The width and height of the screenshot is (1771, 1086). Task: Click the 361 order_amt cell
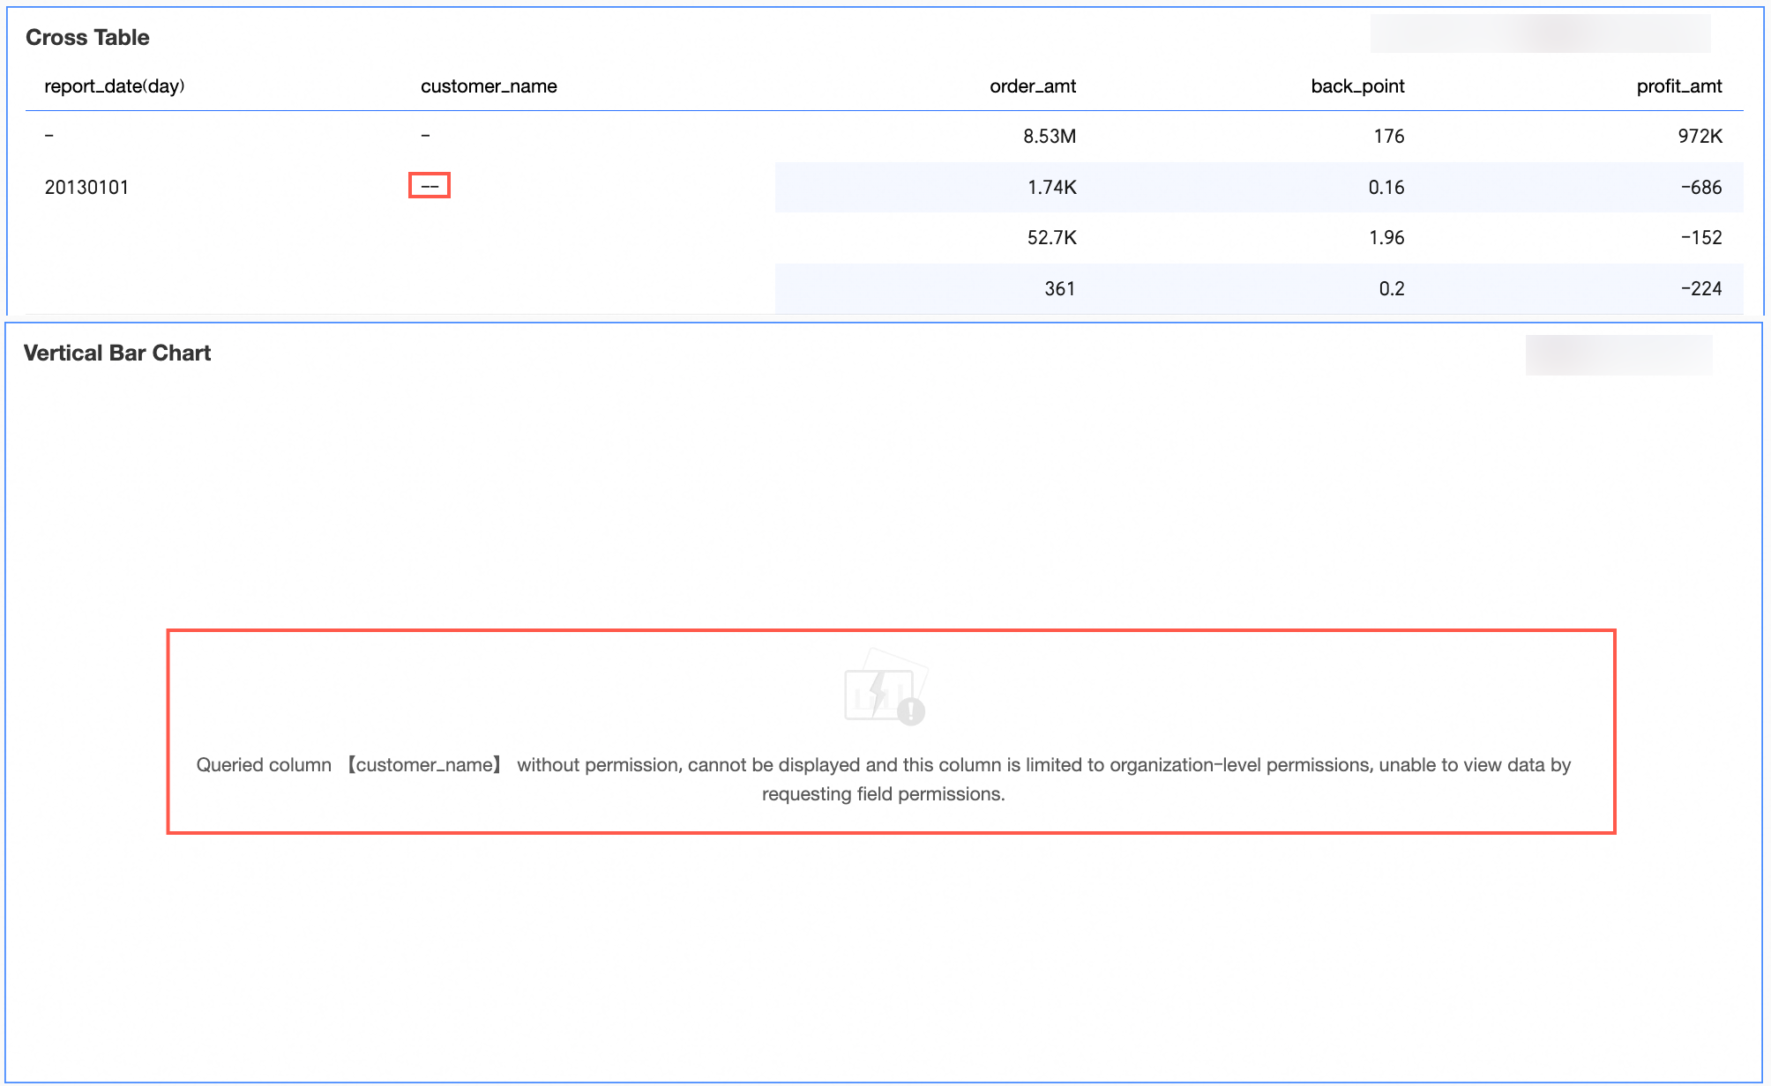[1059, 289]
